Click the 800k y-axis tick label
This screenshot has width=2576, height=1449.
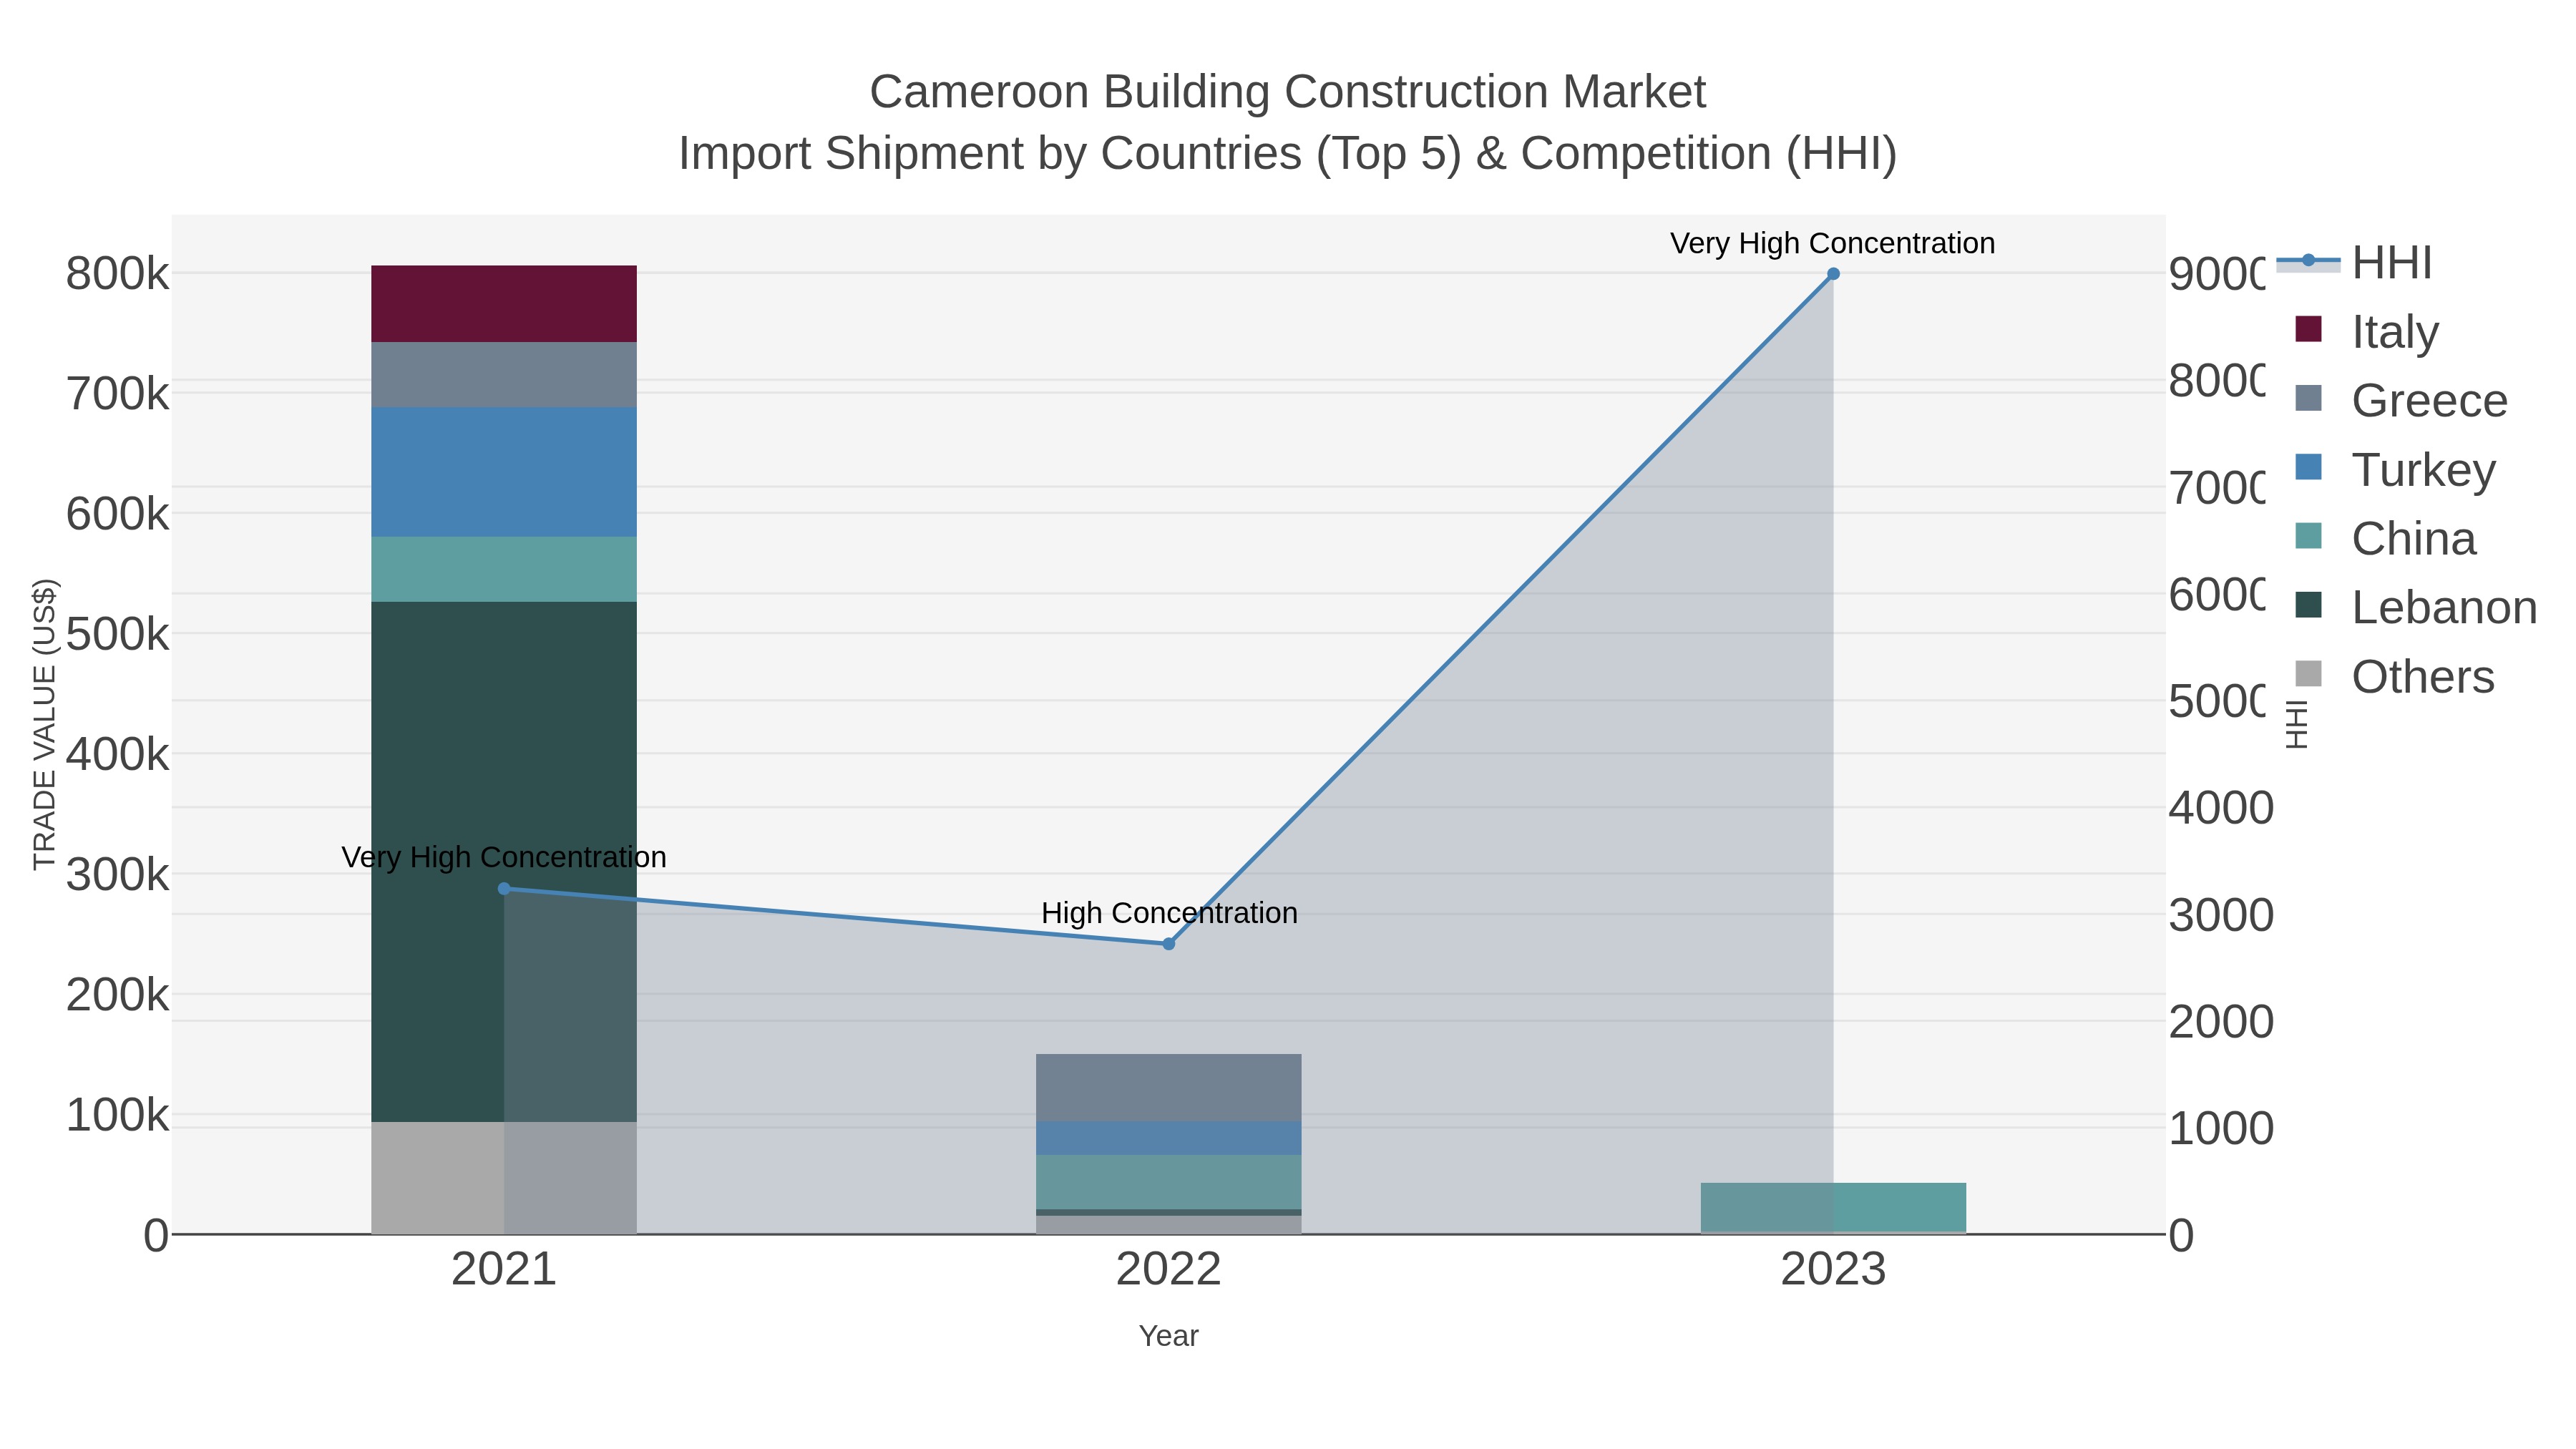117,274
